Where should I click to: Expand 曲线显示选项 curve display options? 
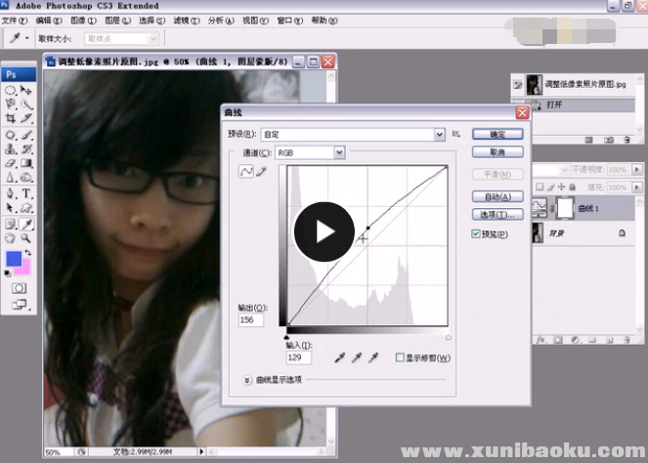(246, 379)
